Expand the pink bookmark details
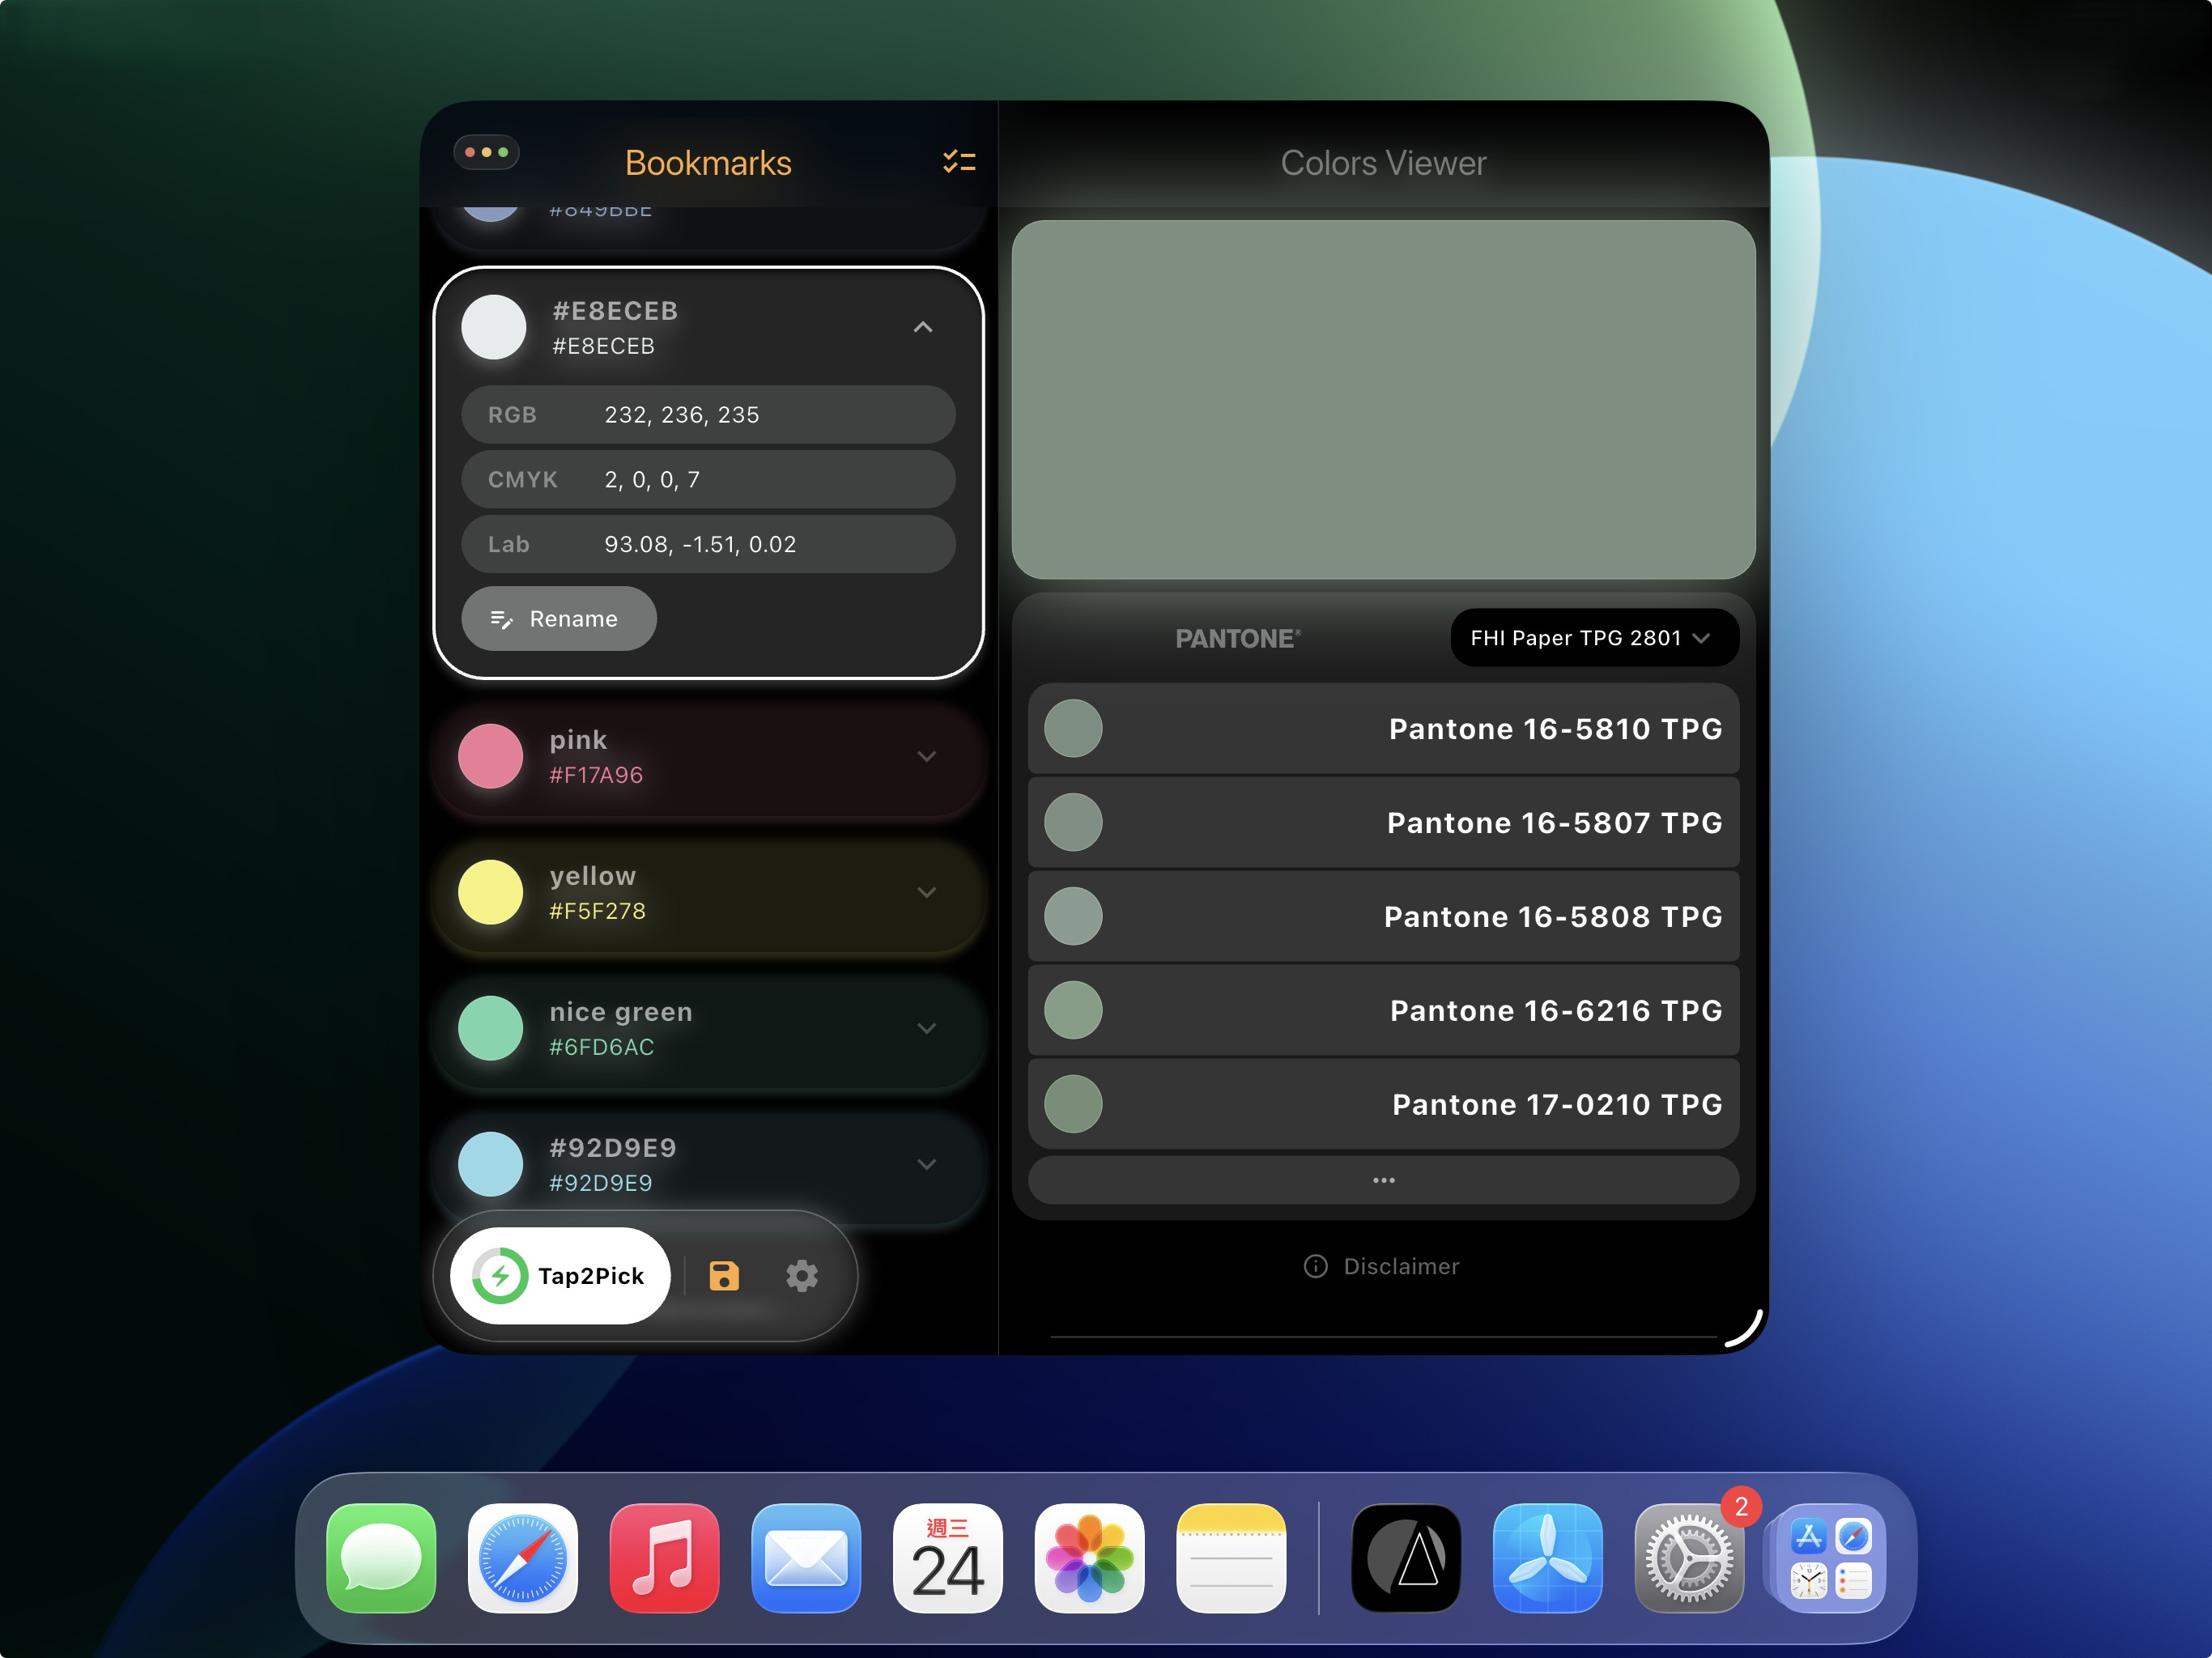The height and width of the screenshot is (1658, 2212). point(927,756)
